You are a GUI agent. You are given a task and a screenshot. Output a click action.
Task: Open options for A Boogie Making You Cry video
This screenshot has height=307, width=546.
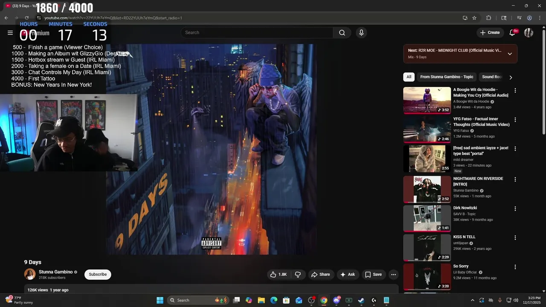(515, 90)
